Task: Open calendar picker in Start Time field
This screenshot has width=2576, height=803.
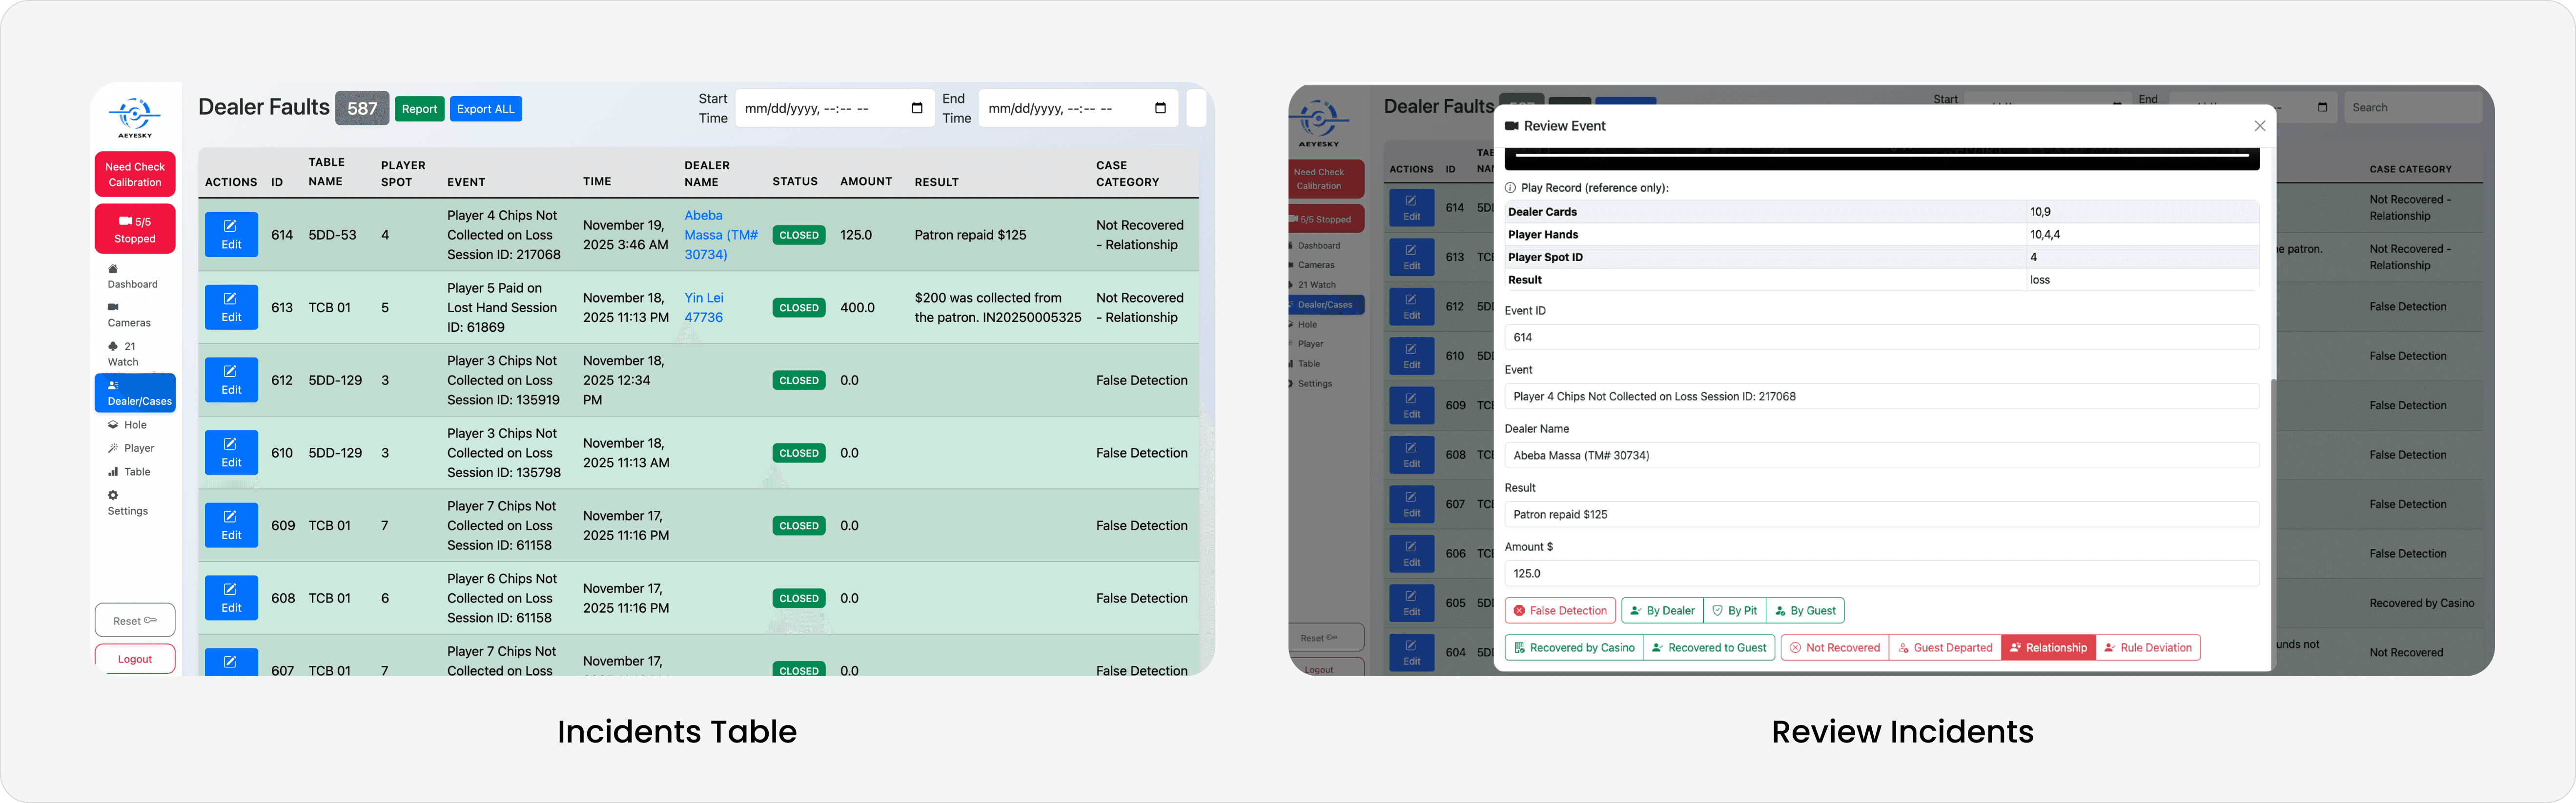Action: pyautogui.click(x=916, y=108)
